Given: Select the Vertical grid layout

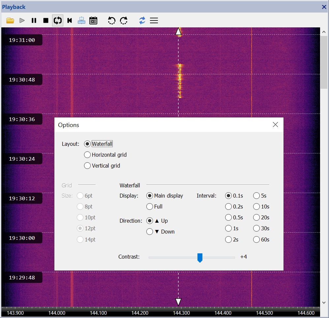Looking at the screenshot, I should click(87, 166).
